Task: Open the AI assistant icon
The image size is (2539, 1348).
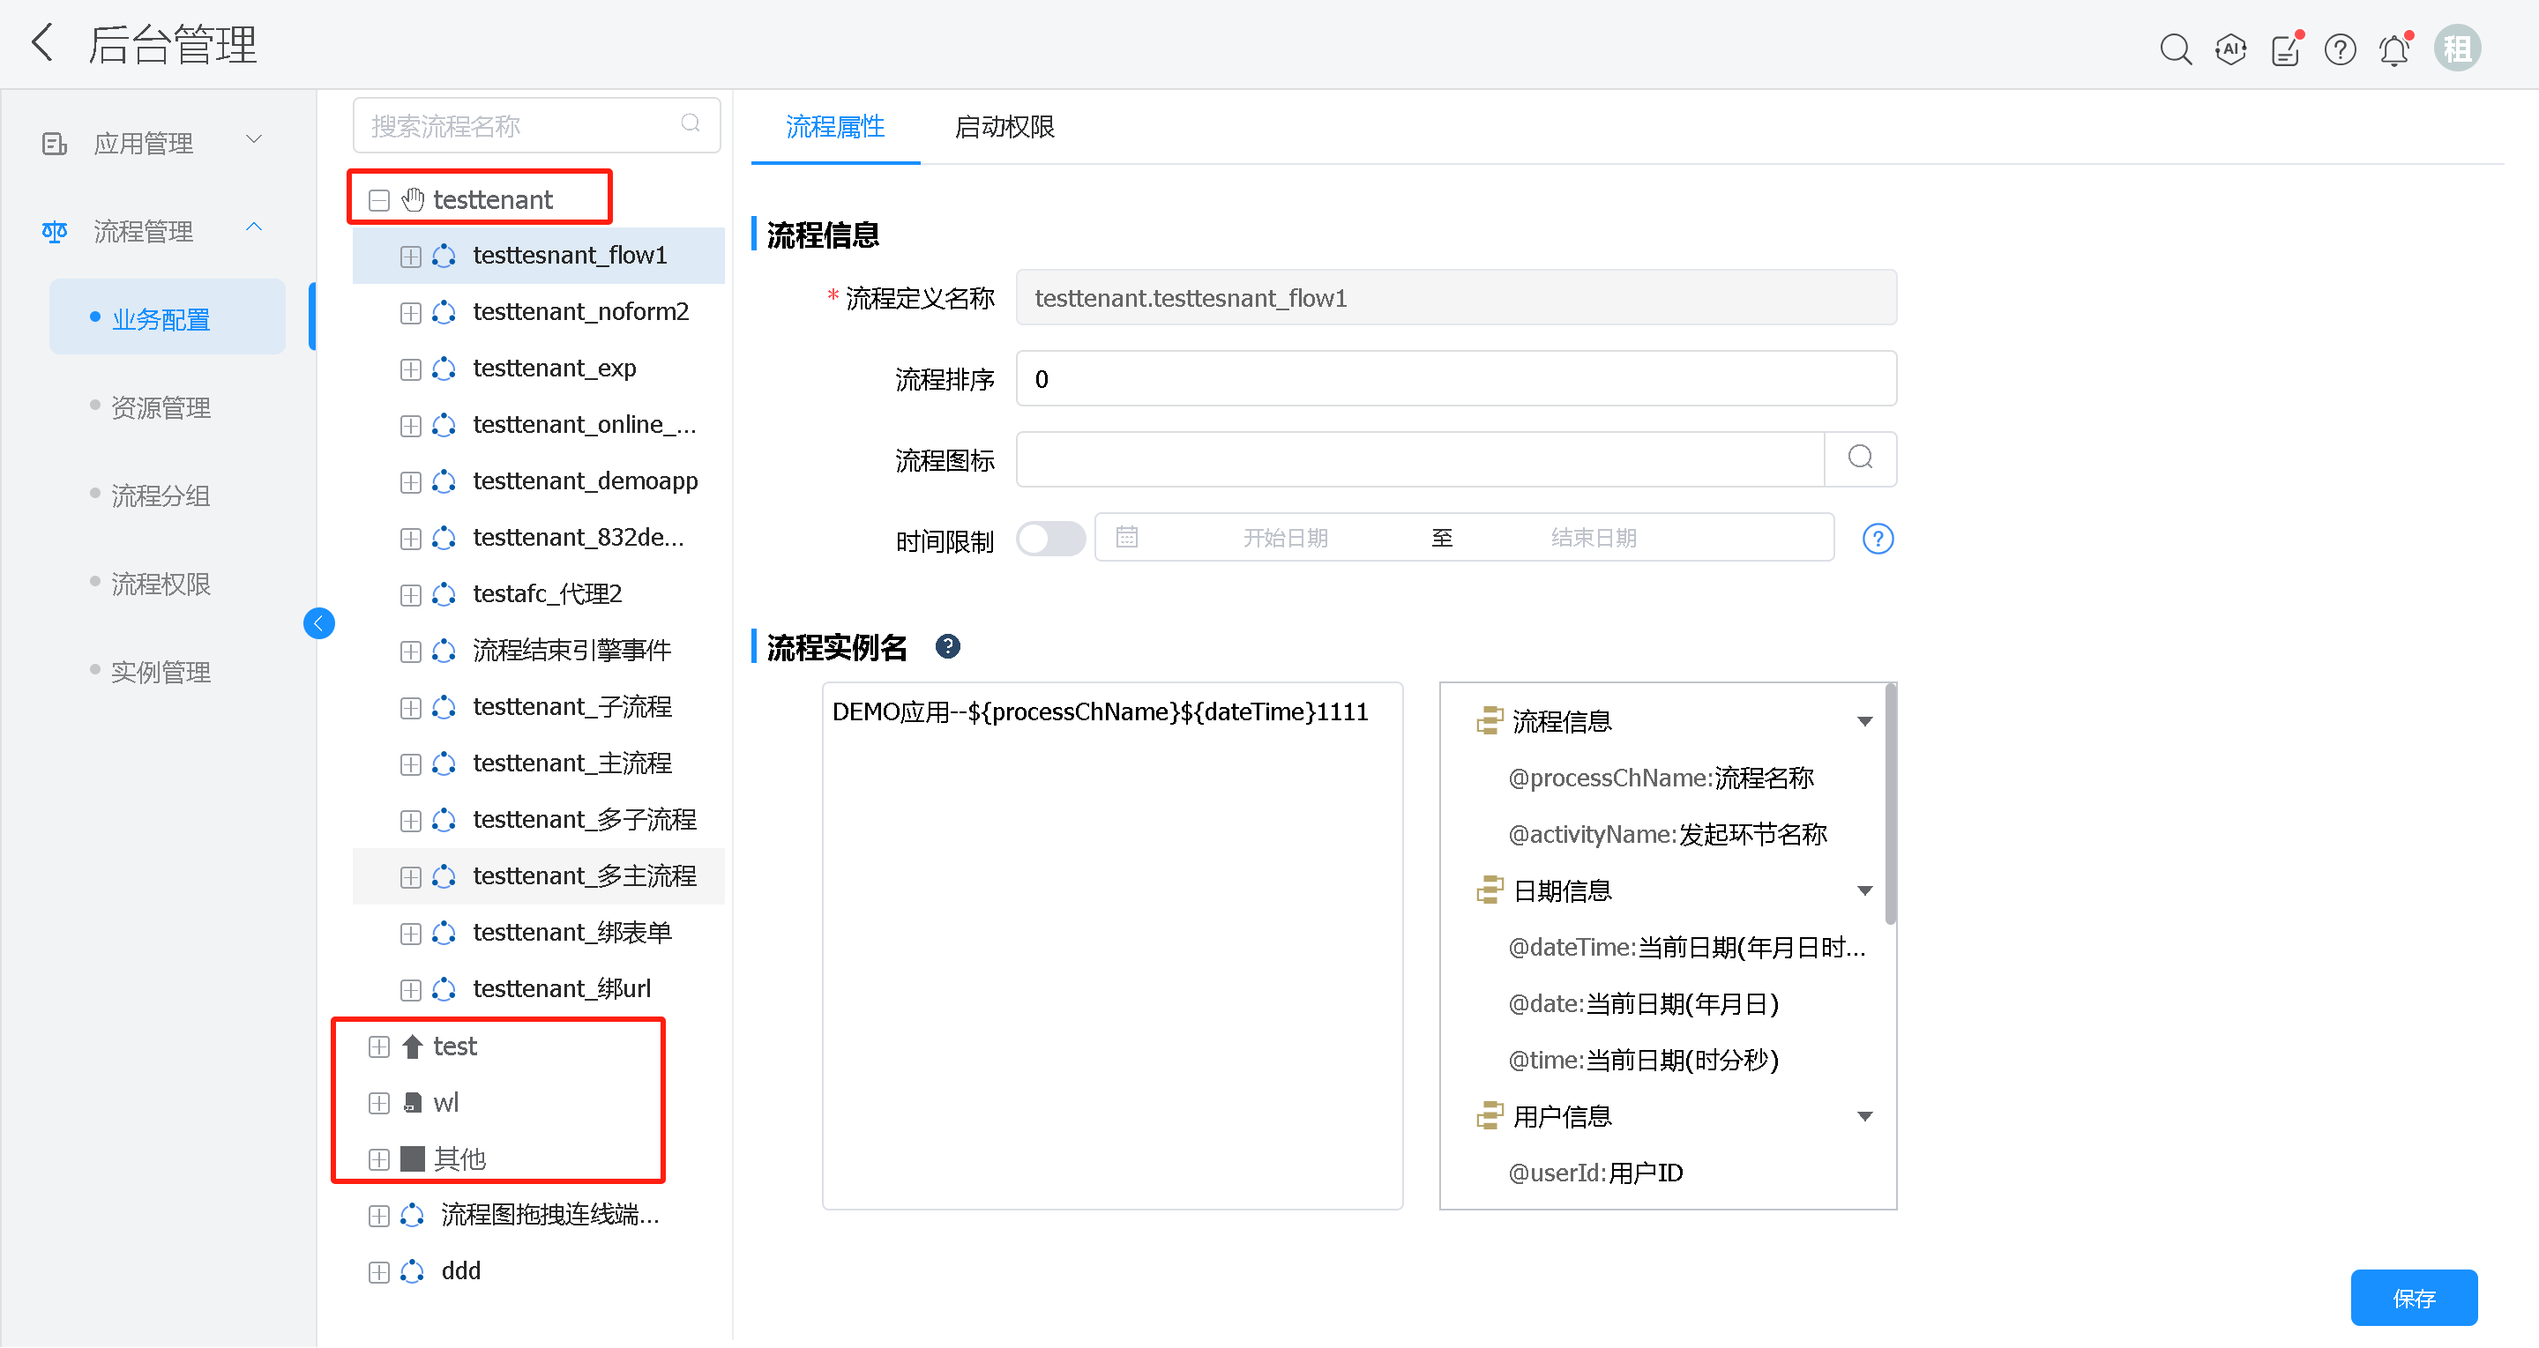Action: 2230,48
